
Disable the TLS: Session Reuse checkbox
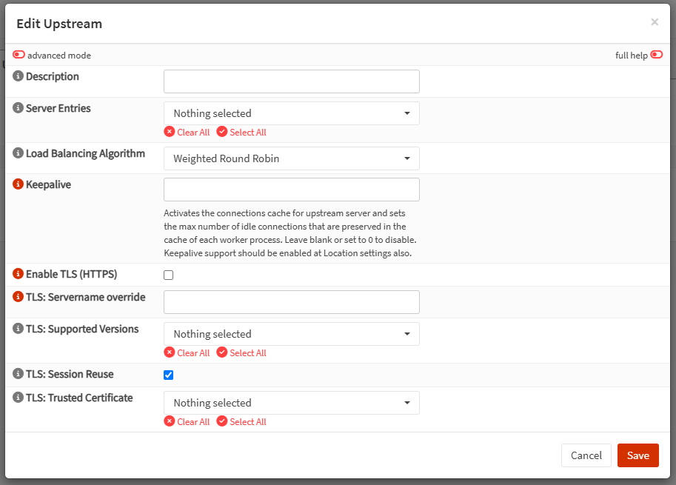[x=168, y=375]
